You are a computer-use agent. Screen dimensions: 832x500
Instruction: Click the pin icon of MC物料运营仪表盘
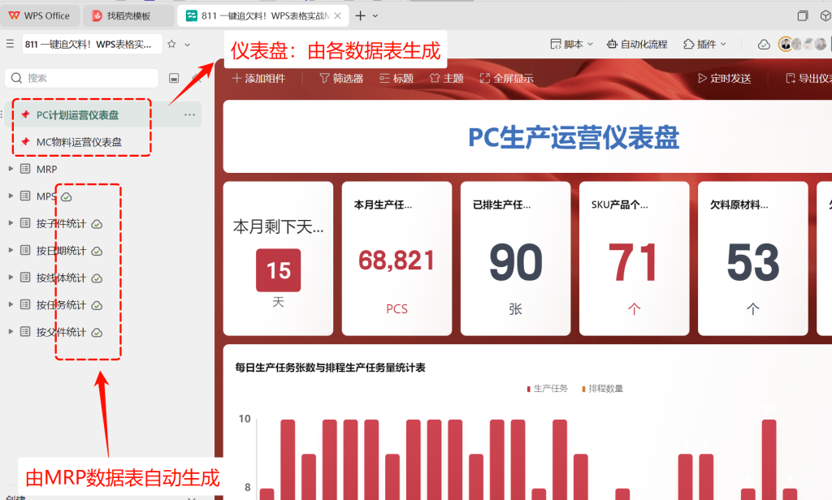25,141
